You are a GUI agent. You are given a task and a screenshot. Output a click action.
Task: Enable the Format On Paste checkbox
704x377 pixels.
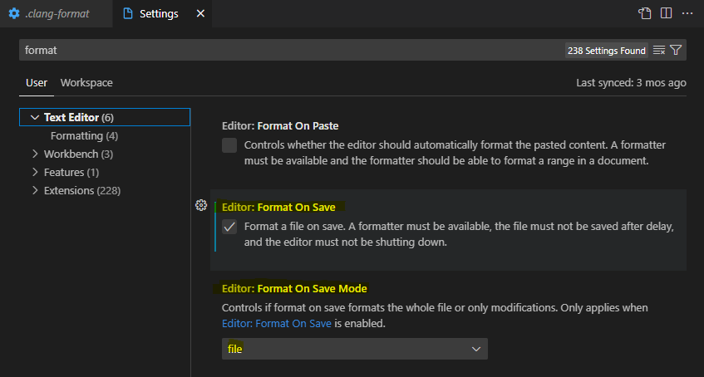click(229, 145)
